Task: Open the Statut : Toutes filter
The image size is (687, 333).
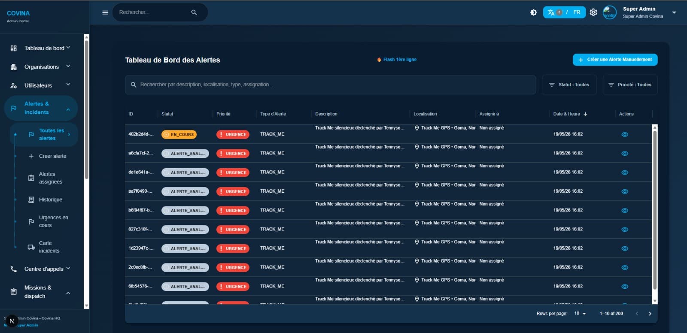Action: pos(569,85)
